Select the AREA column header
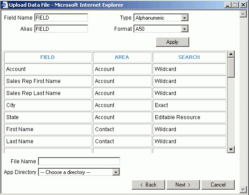 [122, 57]
